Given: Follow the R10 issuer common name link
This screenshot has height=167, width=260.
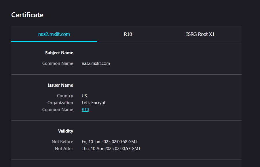Looking at the screenshot, I should tap(85, 110).
